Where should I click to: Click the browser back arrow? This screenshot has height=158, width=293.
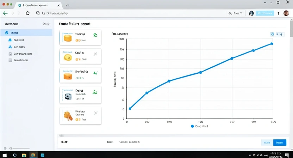click(x=5, y=13)
